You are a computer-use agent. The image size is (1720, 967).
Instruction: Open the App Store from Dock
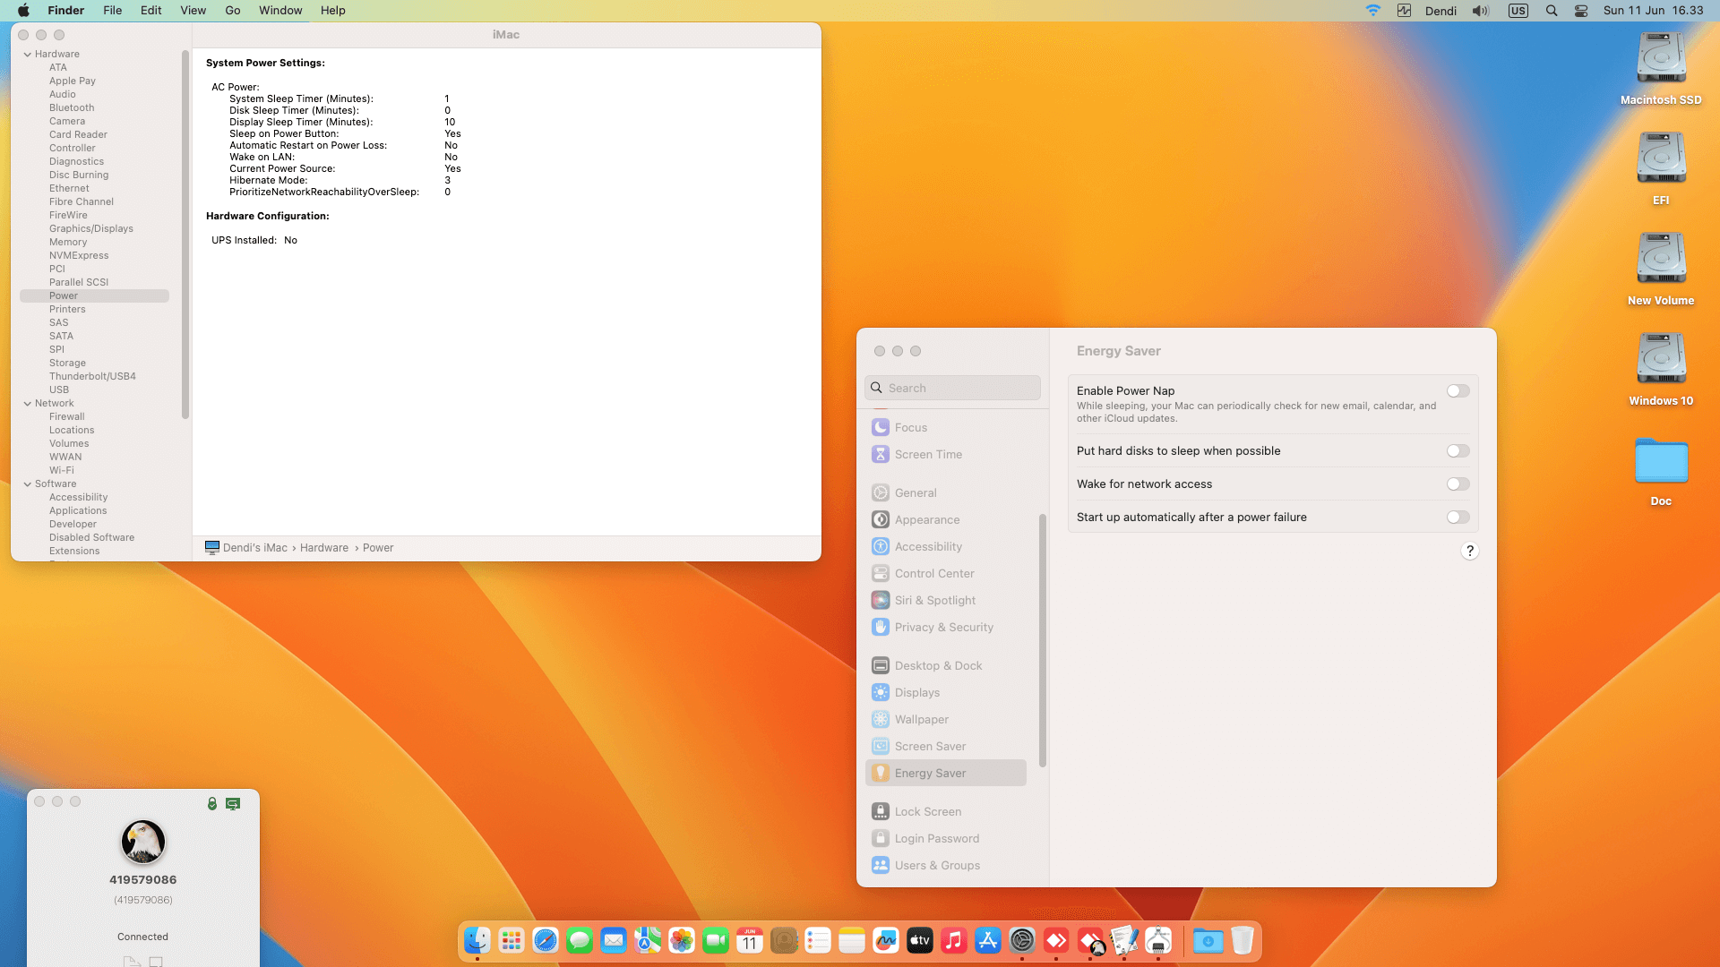(x=988, y=940)
